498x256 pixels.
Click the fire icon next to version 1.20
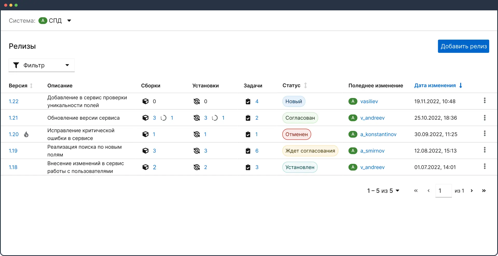[x=26, y=134]
